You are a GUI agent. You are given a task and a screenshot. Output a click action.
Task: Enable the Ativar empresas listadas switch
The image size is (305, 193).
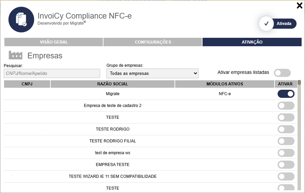point(282,73)
